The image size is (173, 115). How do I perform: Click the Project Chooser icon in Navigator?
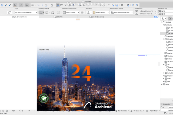(163, 19)
